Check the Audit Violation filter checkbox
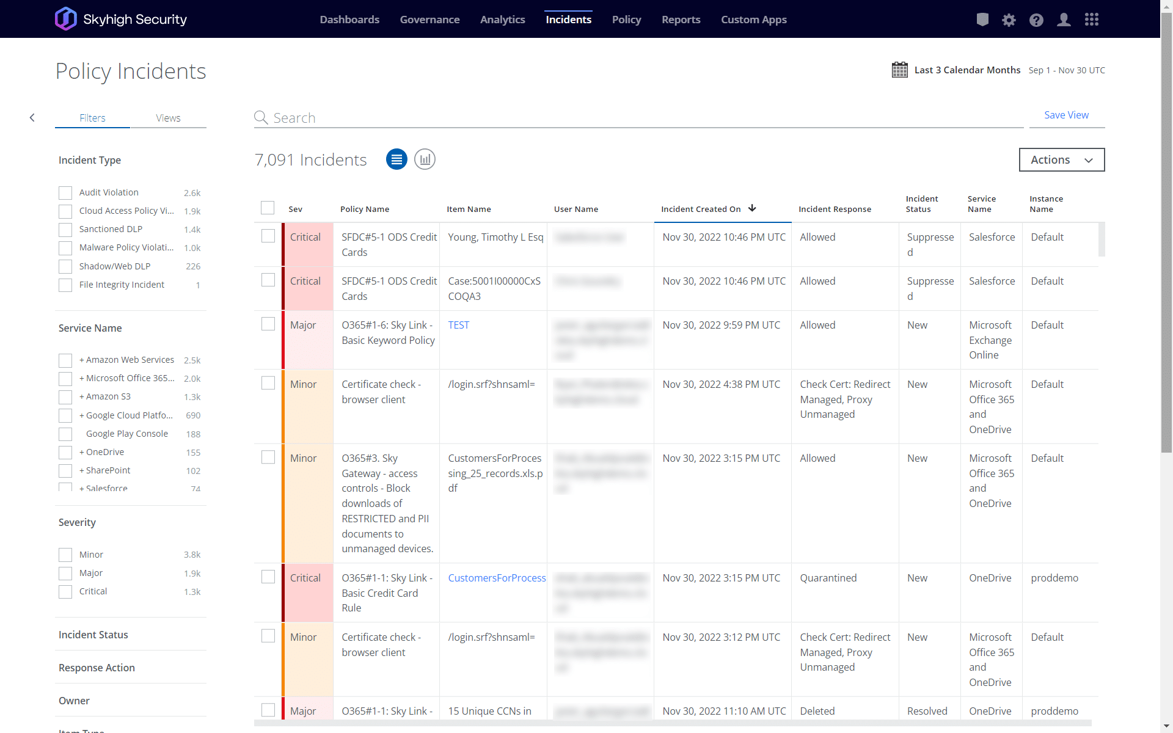This screenshot has width=1173, height=733. tap(65, 193)
